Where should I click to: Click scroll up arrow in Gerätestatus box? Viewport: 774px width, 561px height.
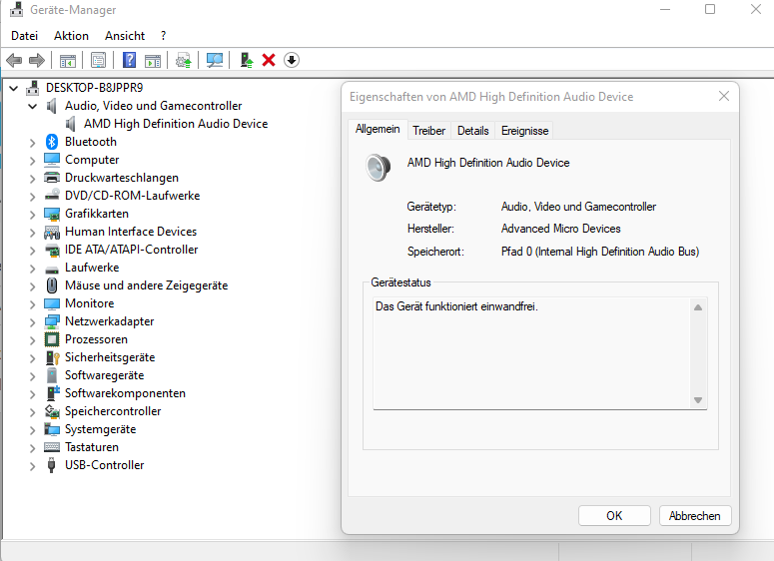(697, 307)
